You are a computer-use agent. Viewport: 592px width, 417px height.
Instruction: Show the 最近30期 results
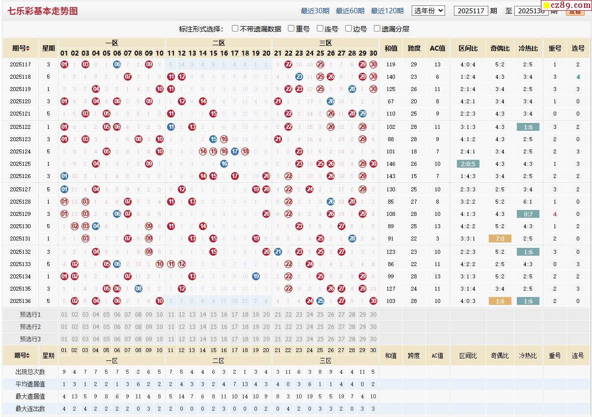315,11
